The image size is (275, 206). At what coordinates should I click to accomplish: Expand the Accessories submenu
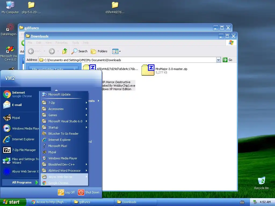(64, 109)
